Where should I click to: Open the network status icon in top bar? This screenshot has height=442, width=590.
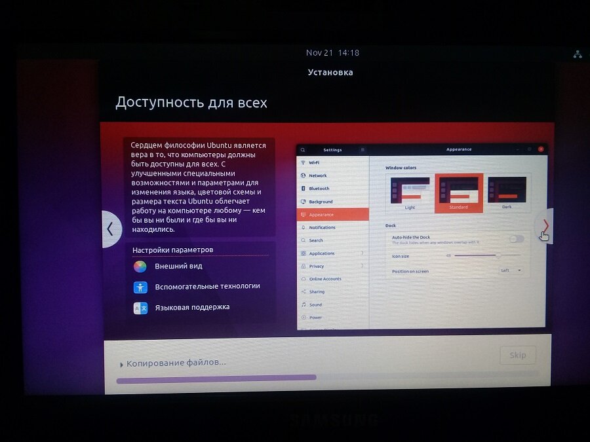point(577,54)
